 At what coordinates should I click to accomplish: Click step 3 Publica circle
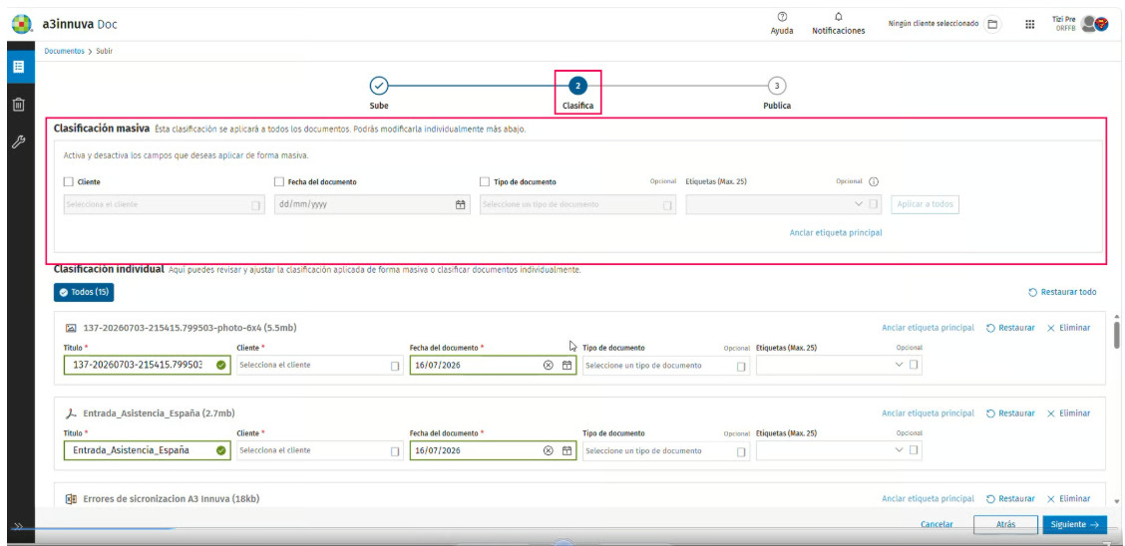776,86
